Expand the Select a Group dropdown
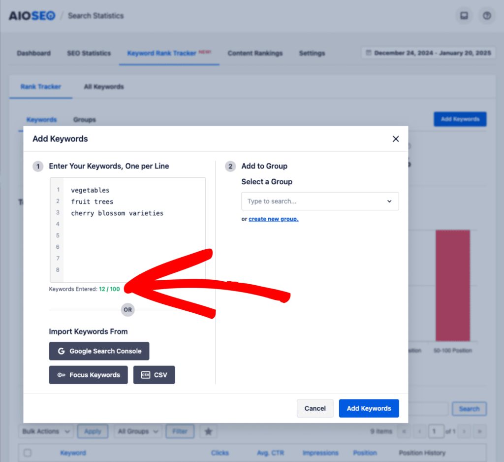 point(320,201)
